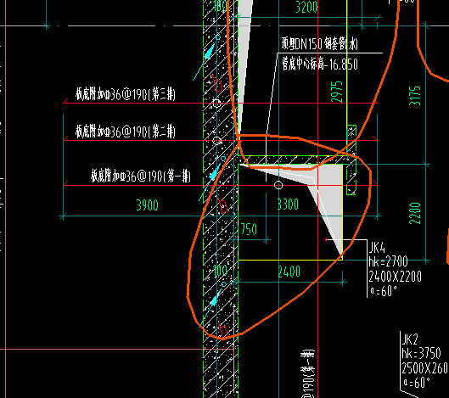
Task: Select the 3300 dimension text
Action: pos(288,205)
